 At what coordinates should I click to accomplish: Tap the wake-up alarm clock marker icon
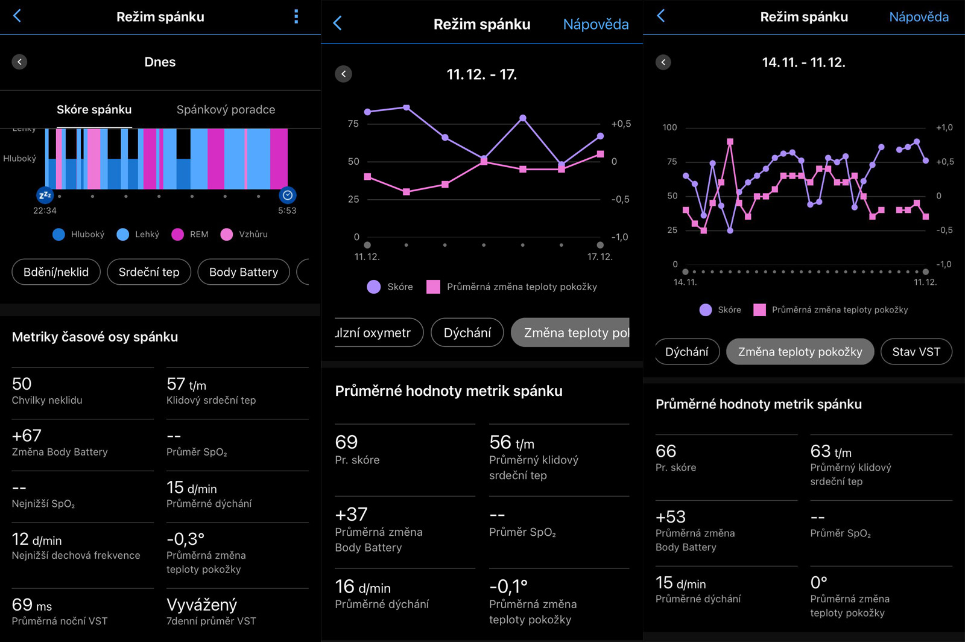288,195
